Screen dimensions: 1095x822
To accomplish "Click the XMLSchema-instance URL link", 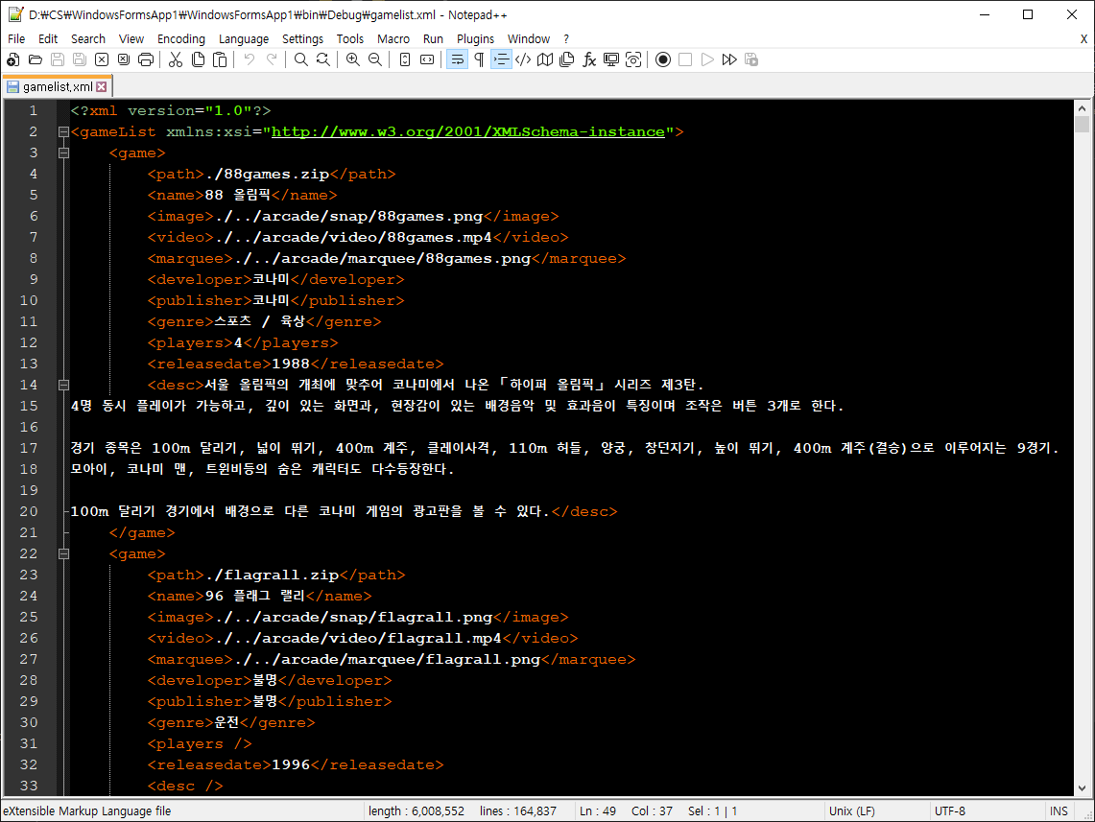I will click(468, 131).
